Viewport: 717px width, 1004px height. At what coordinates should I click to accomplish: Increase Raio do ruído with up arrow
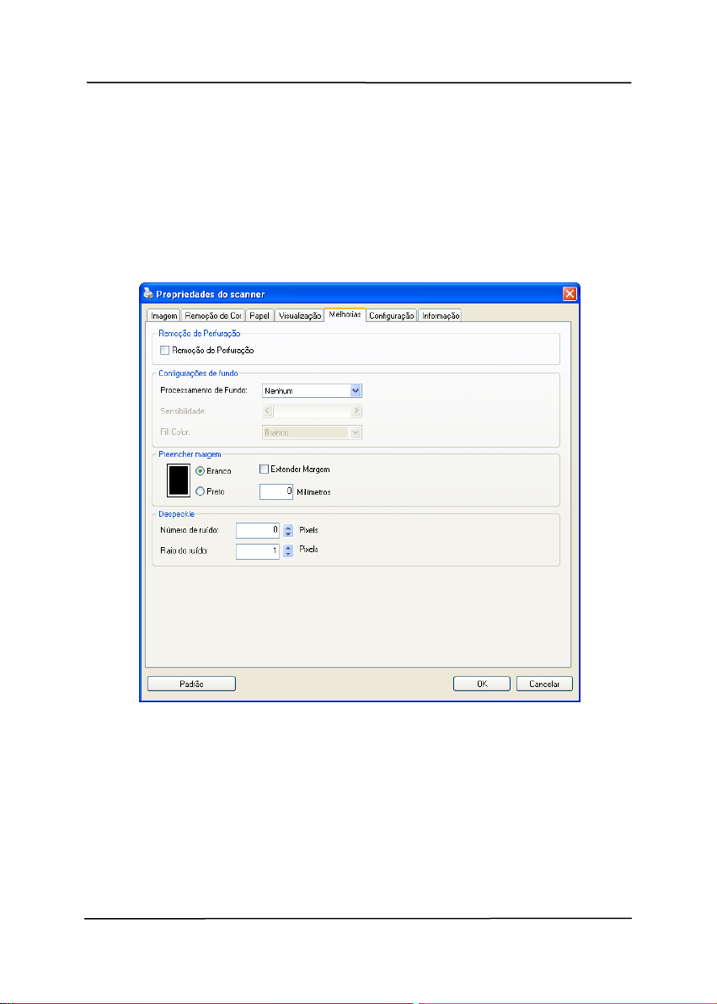point(288,547)
